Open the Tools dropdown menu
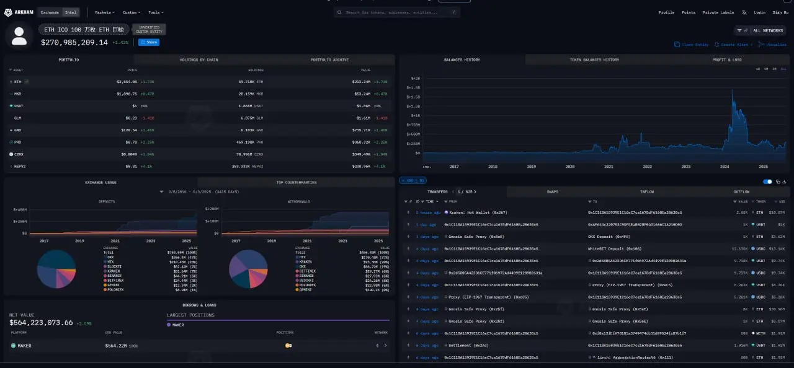794x368 pixels. (155, 12)
